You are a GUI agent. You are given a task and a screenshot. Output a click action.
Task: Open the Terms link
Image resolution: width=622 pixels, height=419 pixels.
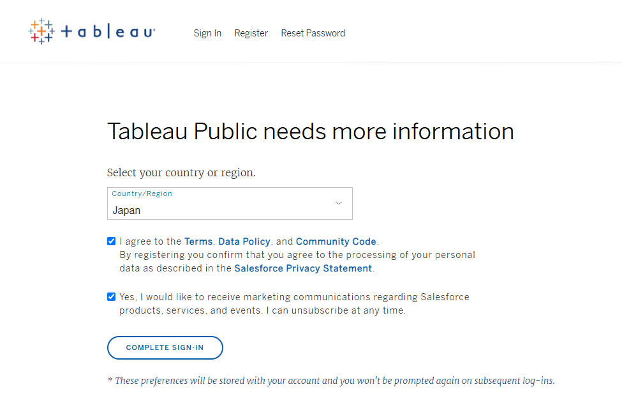pos(198,241)
